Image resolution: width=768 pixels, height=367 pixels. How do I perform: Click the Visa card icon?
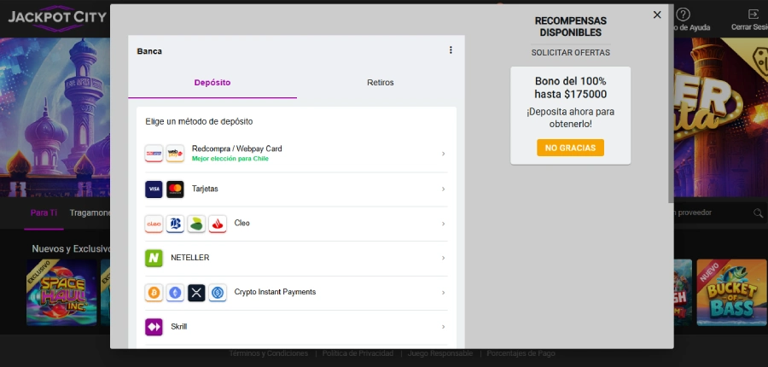[x=154, y=189]
